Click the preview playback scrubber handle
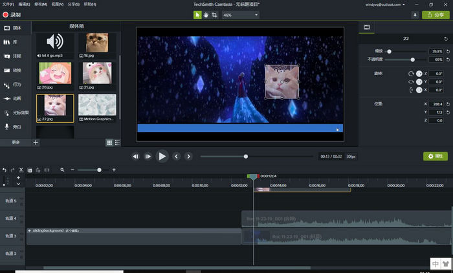The height and width of the screenshot is (273, 453). pos(246,157)
